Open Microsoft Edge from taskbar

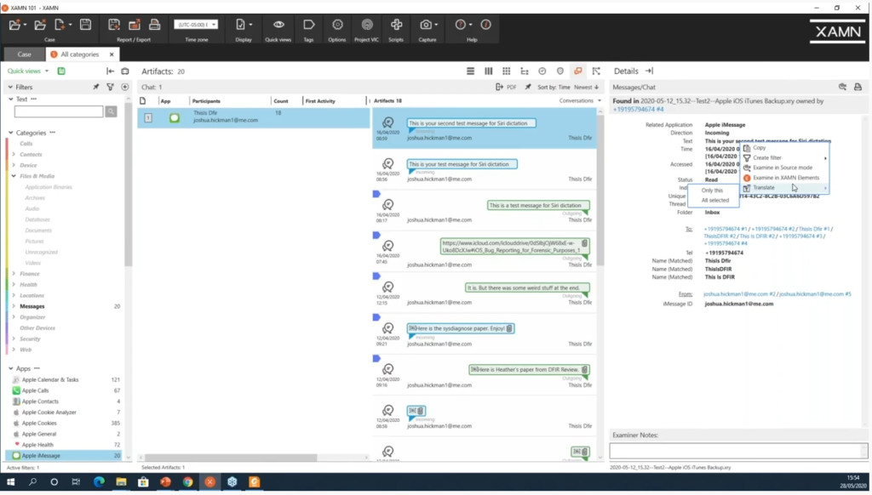click(99, 482)
